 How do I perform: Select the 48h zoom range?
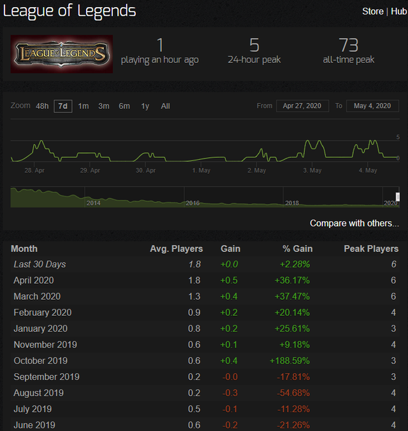tap(42, 106)
